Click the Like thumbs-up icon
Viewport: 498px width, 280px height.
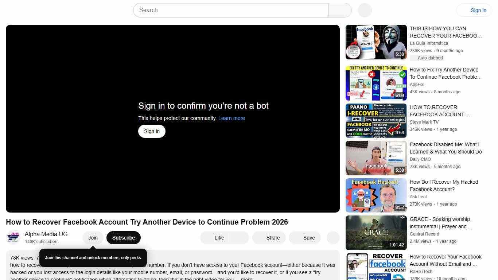tap(215, 237)
